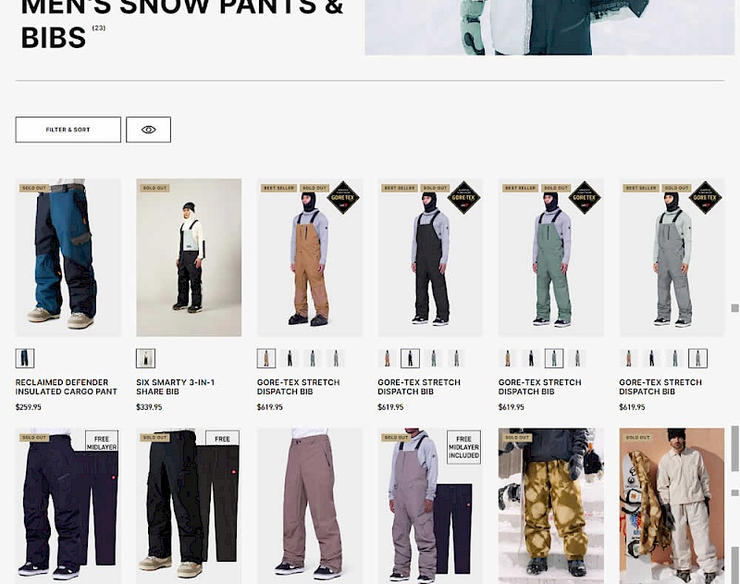This screenshot has width=740, height=584.
Task: Click the Free Midlayer Included badge
Action: coord(464,447)
